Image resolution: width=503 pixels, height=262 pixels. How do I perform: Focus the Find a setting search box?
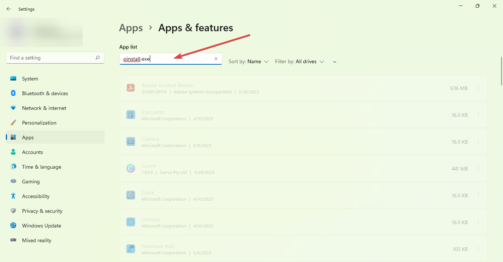click(x=55, y=58)
